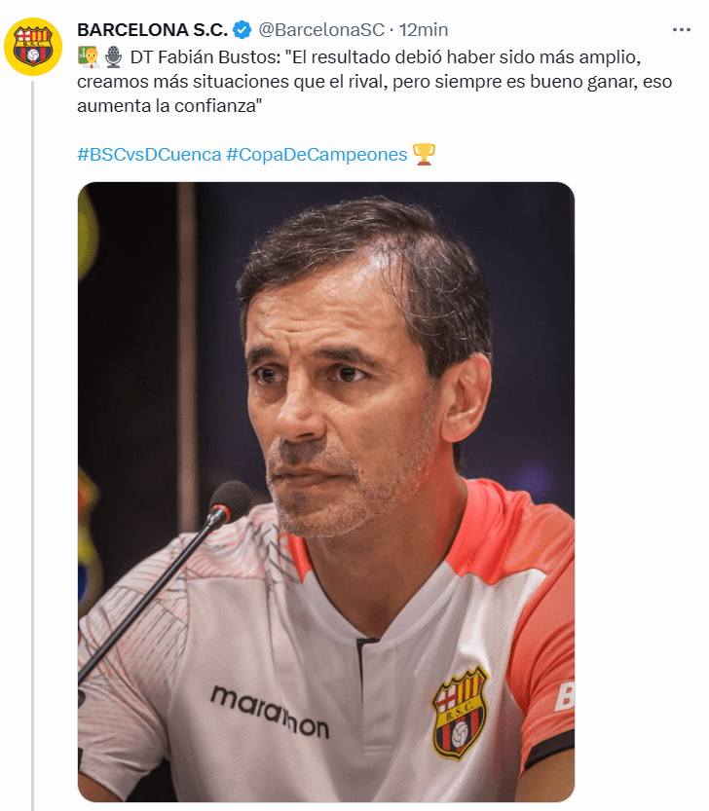Click the marathon sponsor logo on the shirt
Image resolution: width=709 pixels, height=811 pixels.
(x=270, y=711)
